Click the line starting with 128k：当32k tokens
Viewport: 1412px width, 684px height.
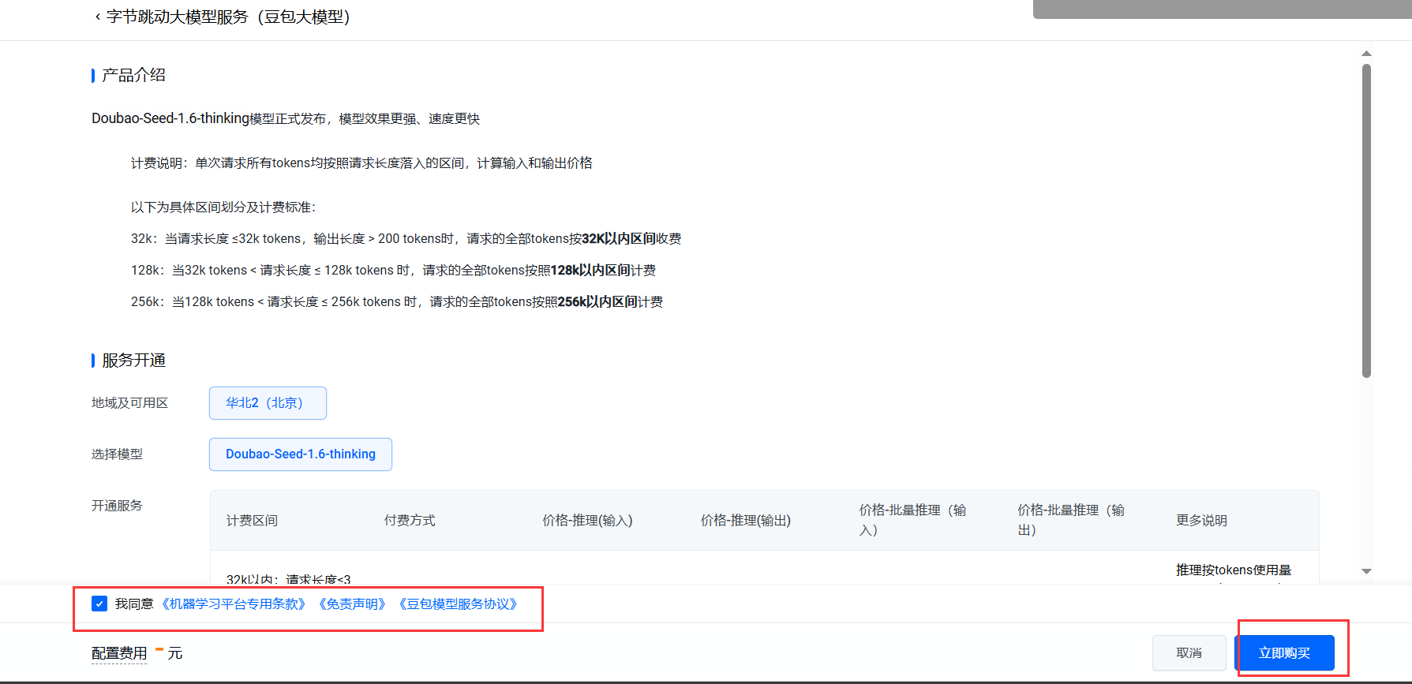[x=393, y=270]
